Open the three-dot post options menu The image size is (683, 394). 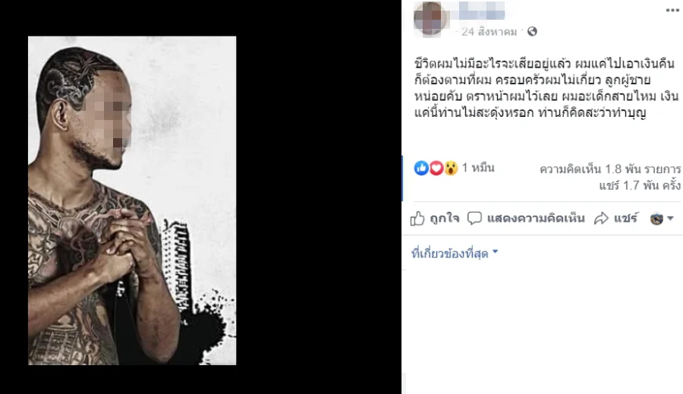click(x=672, y=11)
